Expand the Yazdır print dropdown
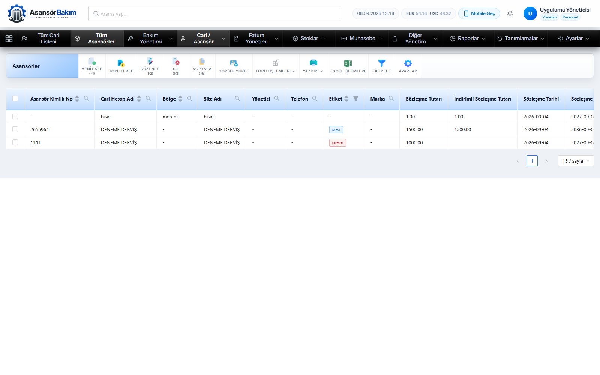 click(x=313, y=66)
